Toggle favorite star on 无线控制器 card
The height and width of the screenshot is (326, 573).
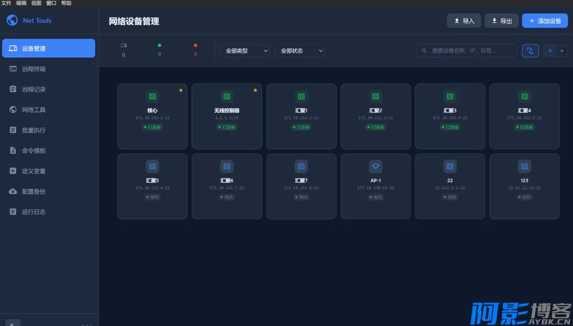255,90
